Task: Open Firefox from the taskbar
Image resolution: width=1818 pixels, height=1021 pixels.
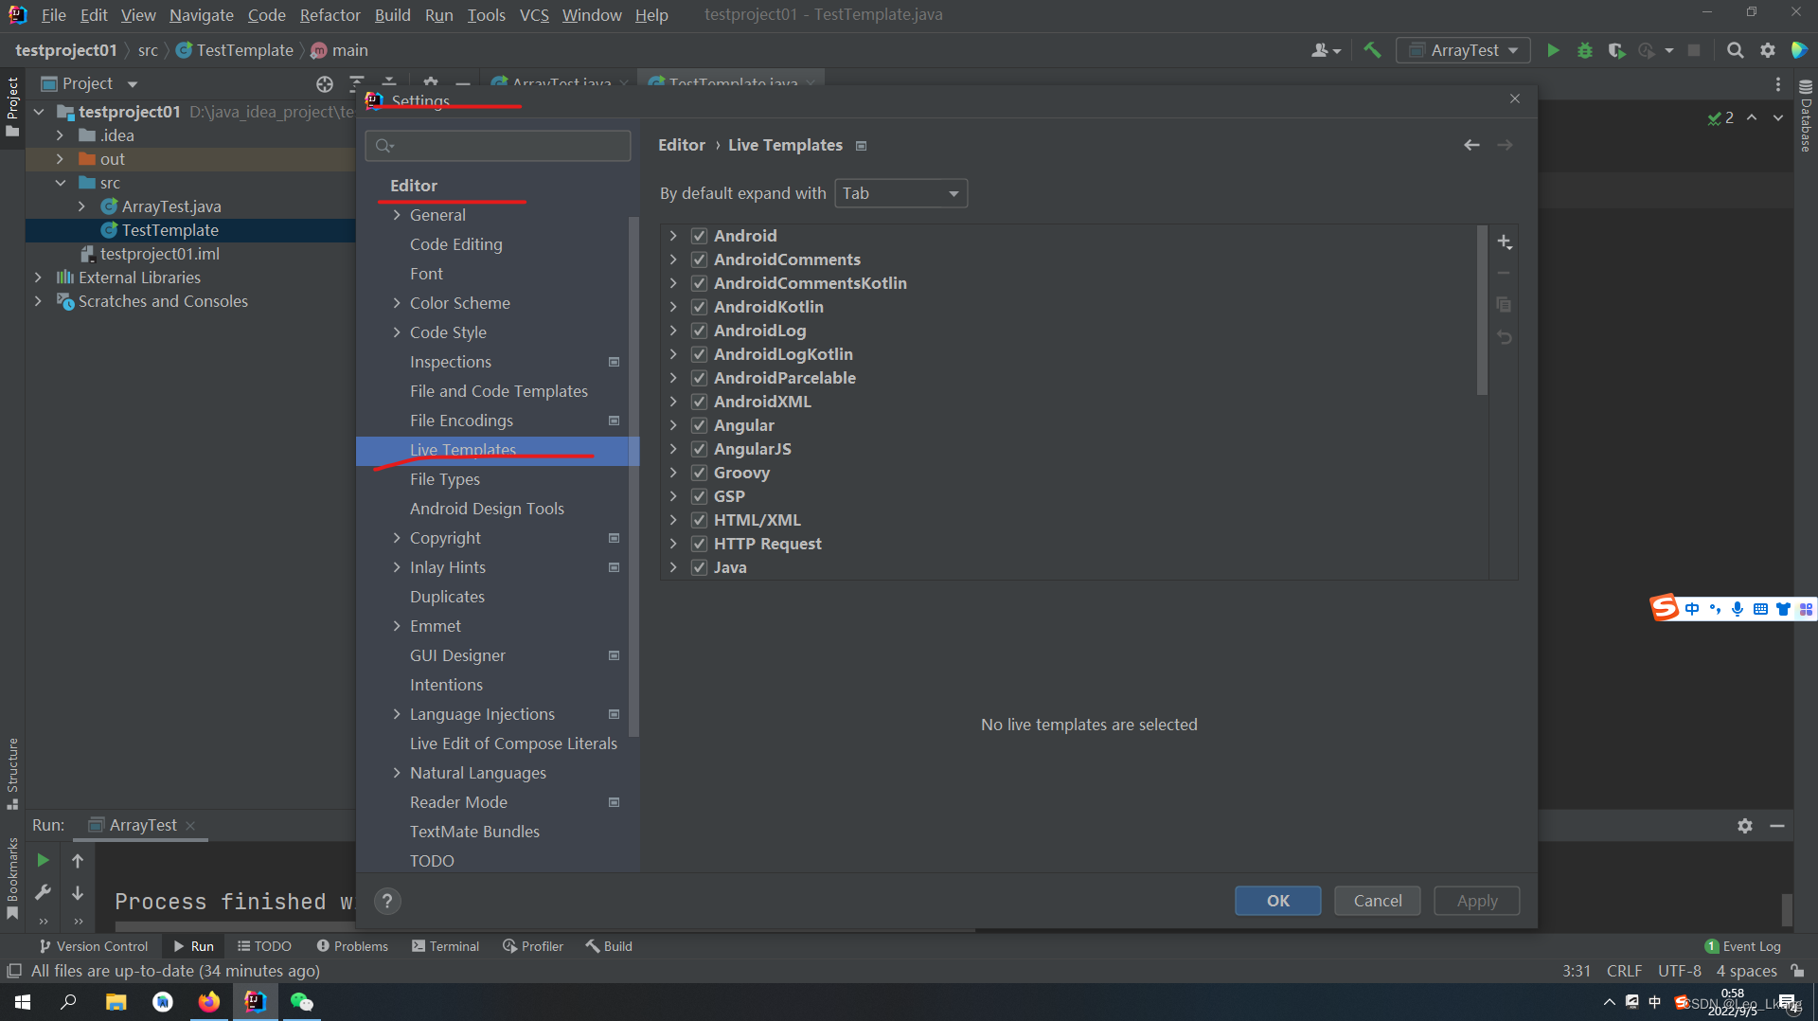Action: (208, 1001)
